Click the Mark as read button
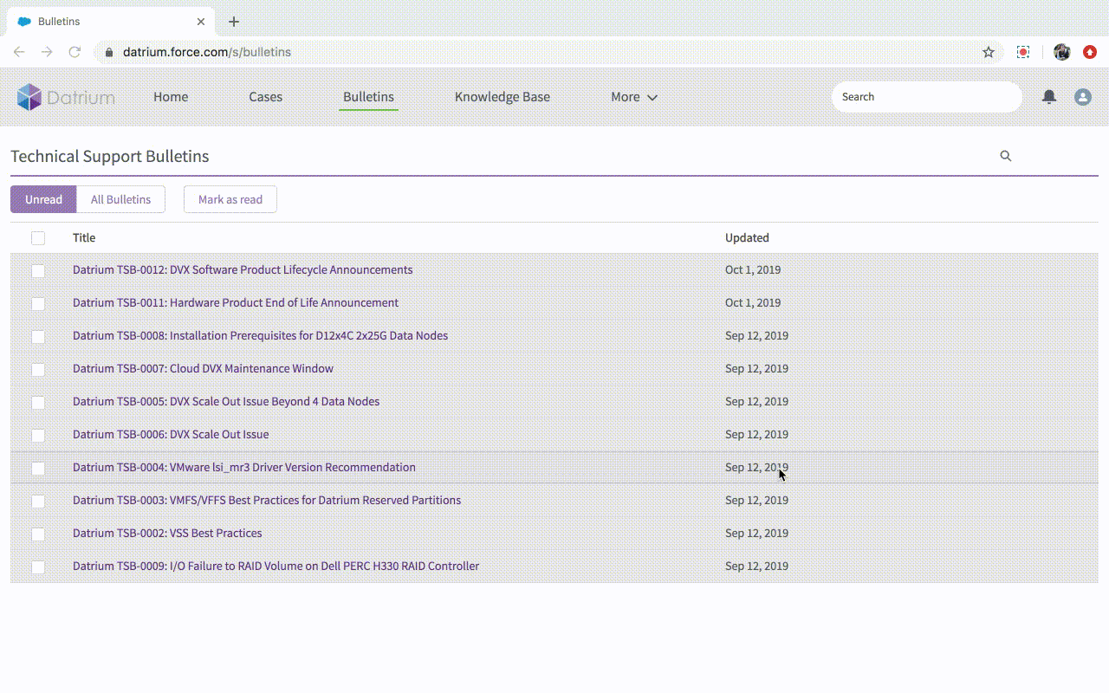1109x693 pixels. (x=230, y=199)
